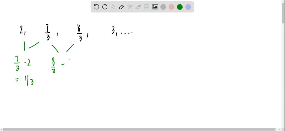Click the vertical scrollbar thumb
The image size is (285, 131).
click(283, 14)
